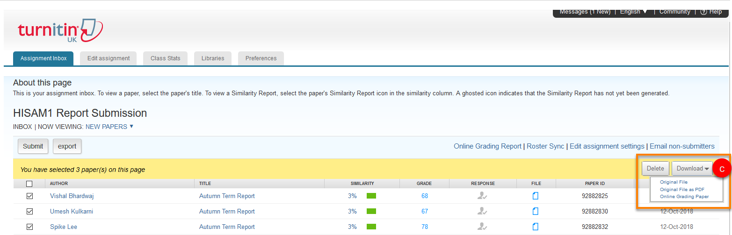
Task: Open the Community link
Action: [x=675, y=12]
